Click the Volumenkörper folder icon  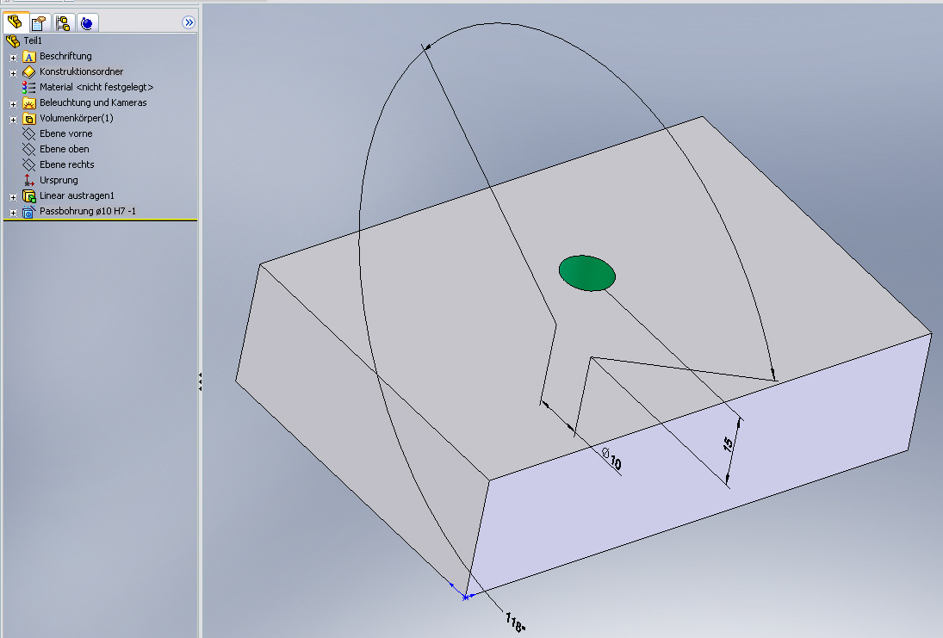point(29,119)
